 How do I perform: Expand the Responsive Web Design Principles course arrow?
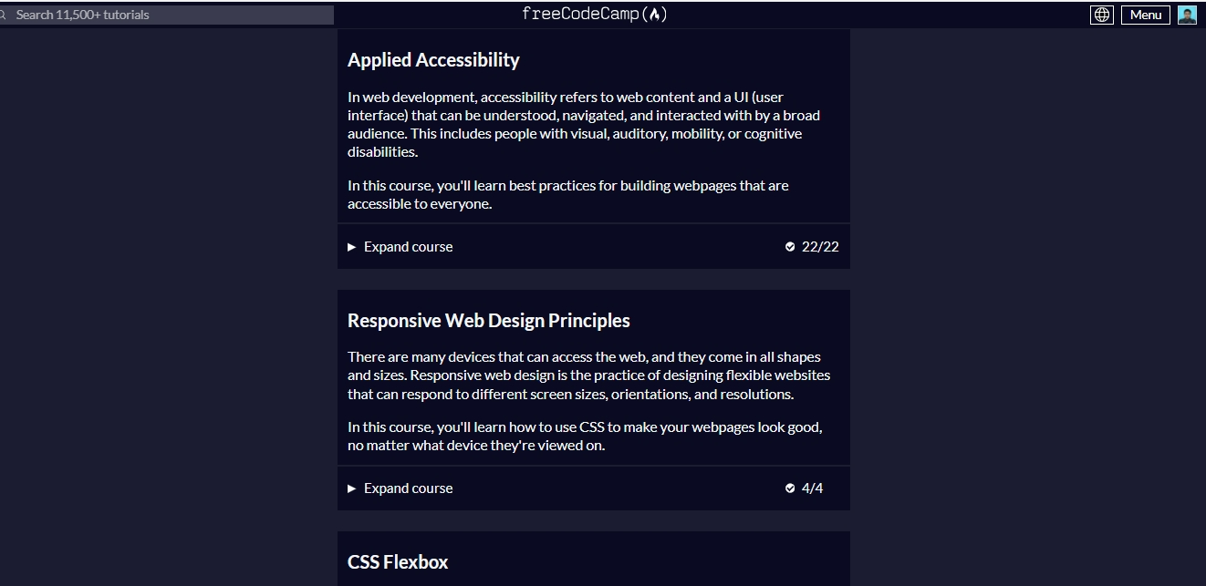tap(352, 488)
